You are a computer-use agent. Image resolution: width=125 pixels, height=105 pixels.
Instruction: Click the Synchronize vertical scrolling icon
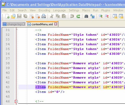click(115, 16)
